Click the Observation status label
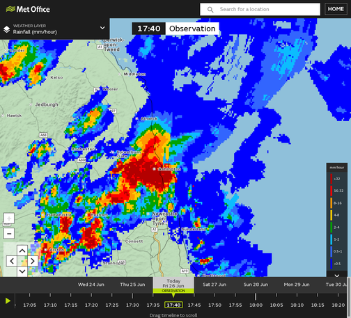This screenshot has width=351, height=318. pyautogui.click(x=192, y=29)
